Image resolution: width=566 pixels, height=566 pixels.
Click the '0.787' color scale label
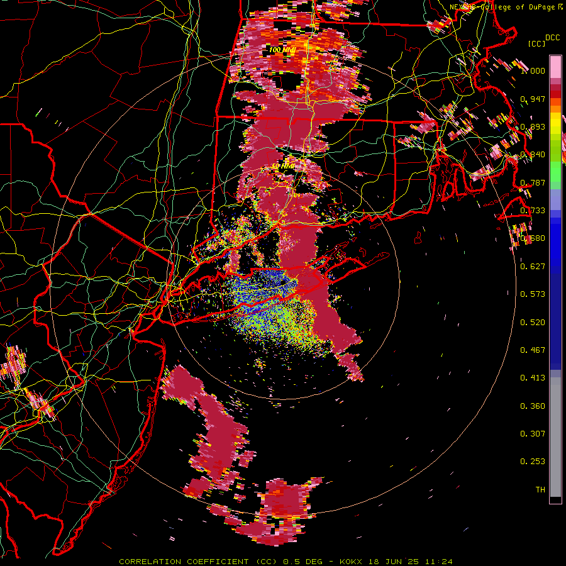coord(533,182)
